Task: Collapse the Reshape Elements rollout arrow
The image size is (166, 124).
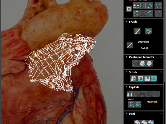Action: point(127,57)
